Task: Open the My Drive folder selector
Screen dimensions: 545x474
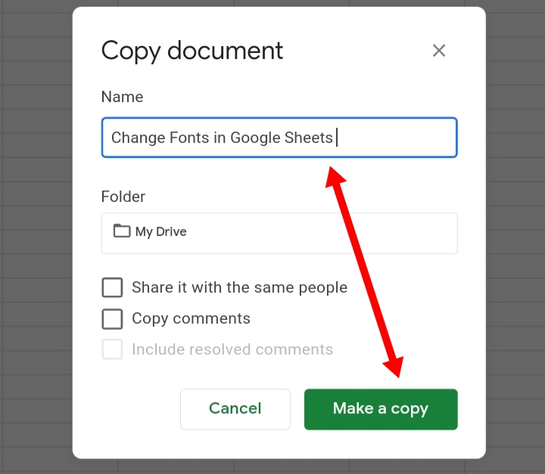Action: tap(279, 233)
